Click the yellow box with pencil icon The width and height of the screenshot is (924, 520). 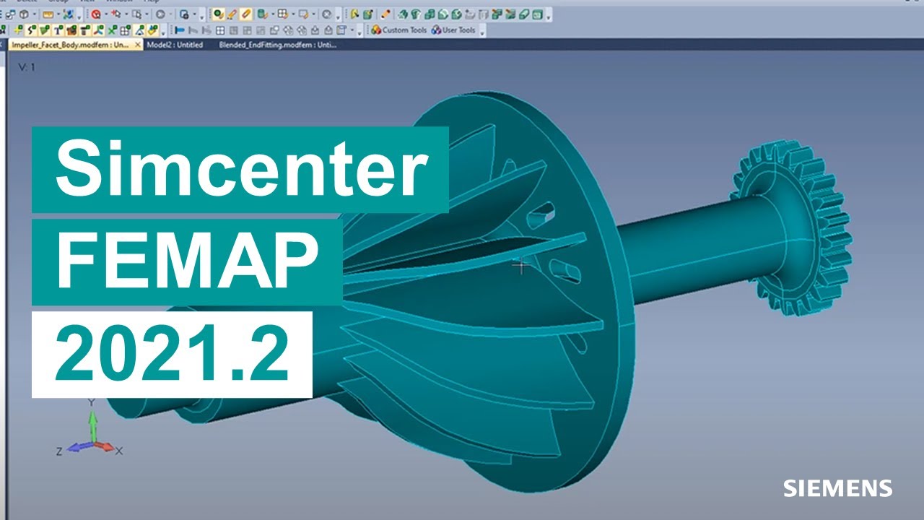point(304,14)
